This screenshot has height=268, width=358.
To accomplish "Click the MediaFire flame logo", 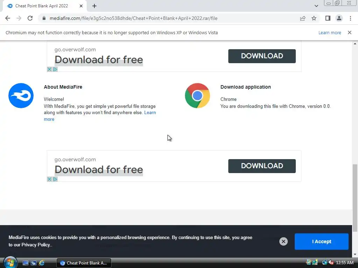I will [x=21, y=96].
